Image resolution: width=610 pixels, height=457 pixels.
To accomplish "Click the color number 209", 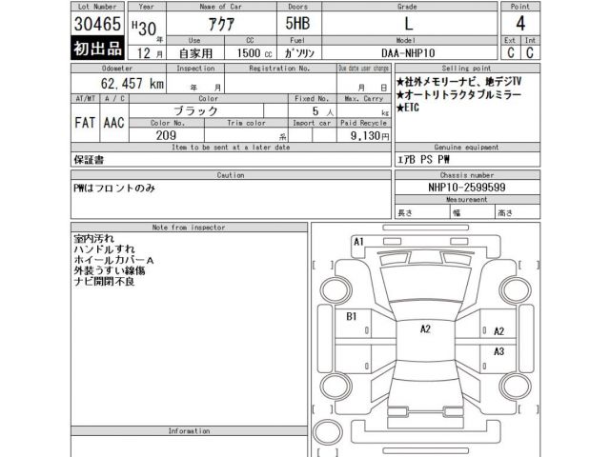I will (x=166, y=135).
